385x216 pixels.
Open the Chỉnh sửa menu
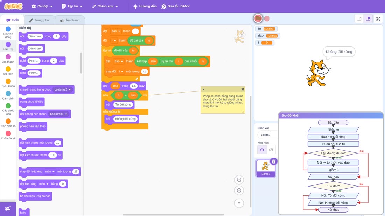pos(105,6)
